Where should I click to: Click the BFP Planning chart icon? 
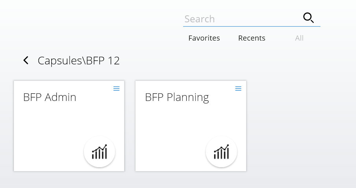(221, 152)
